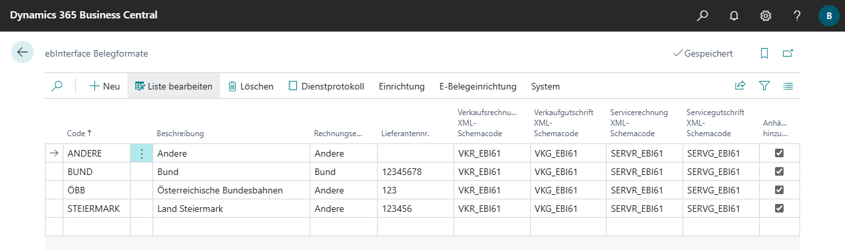Select the BUND code cell

click(96, 172)
